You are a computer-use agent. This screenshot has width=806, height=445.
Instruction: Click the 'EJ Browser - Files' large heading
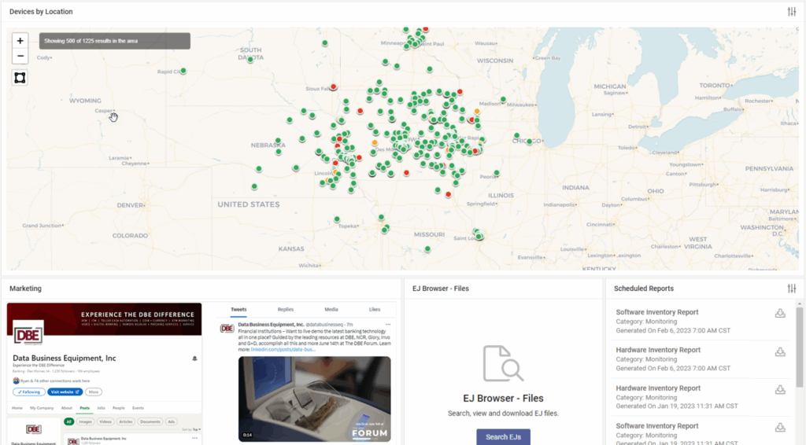[503, 399]
